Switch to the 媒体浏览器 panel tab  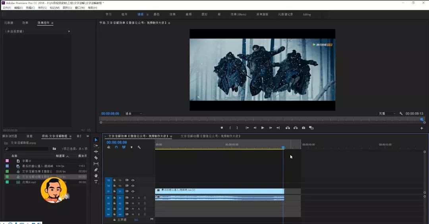[x=10, y=136]
